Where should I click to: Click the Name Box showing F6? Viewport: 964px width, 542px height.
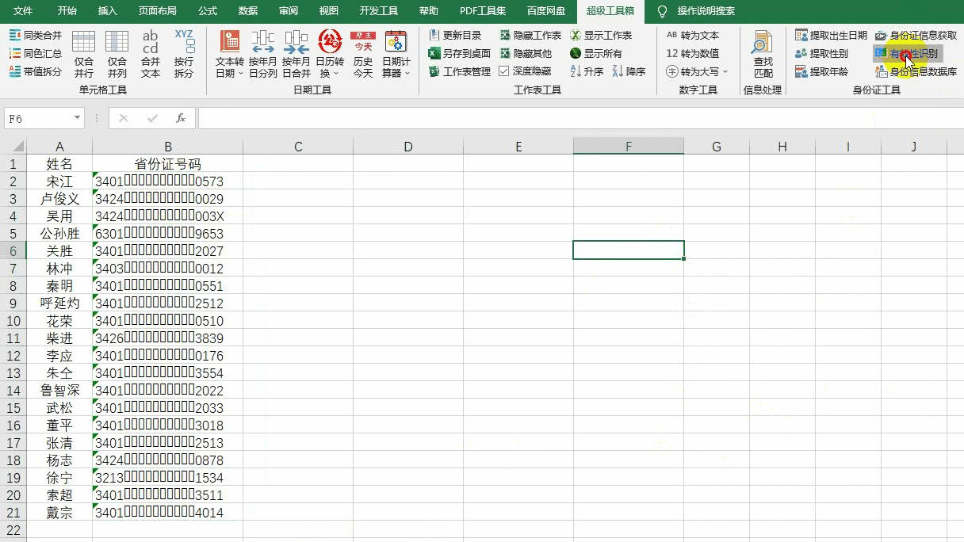38,118
